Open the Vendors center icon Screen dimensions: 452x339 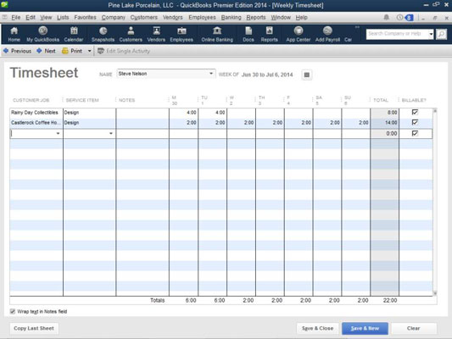point(156,34)
